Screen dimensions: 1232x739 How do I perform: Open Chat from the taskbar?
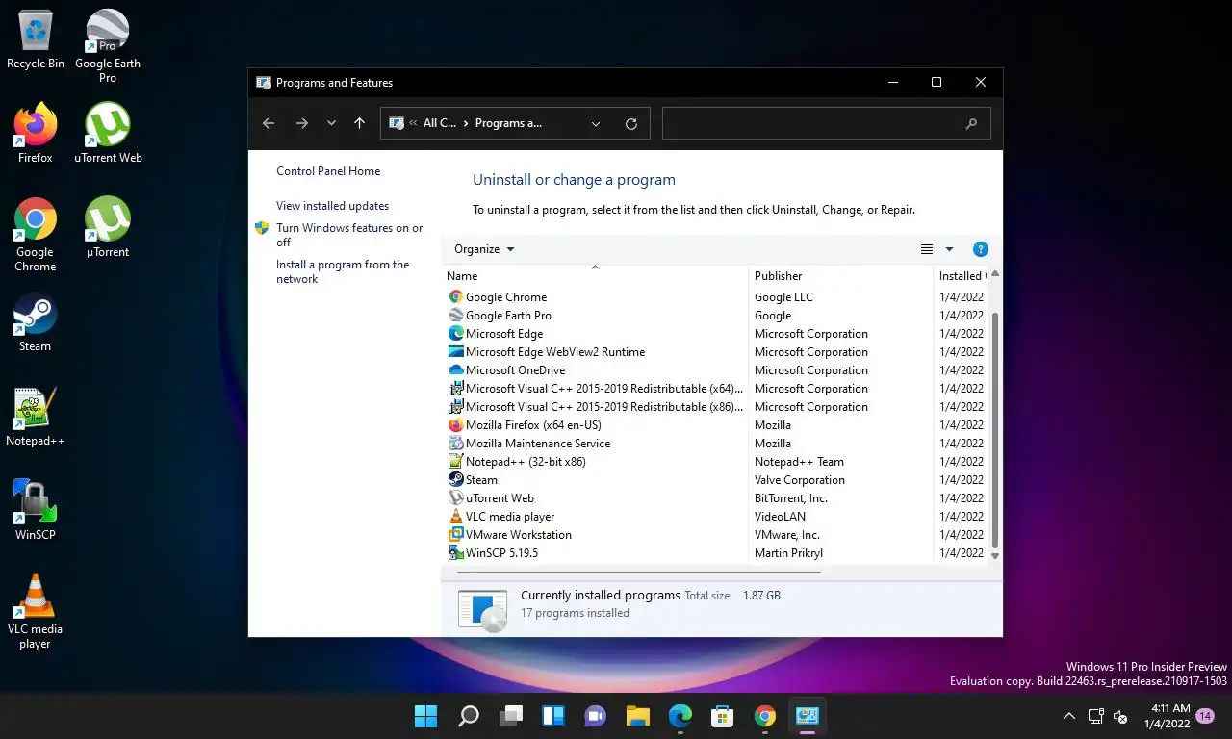coord(596,716)
